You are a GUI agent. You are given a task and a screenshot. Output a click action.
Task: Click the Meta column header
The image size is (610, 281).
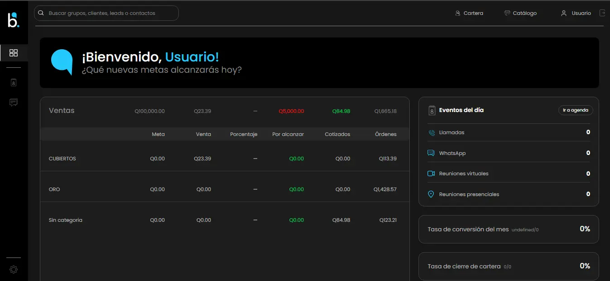coord(158,134)
